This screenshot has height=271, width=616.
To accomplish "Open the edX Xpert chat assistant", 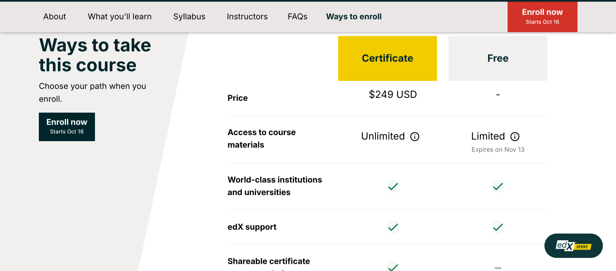I will (x=573, y=246).
